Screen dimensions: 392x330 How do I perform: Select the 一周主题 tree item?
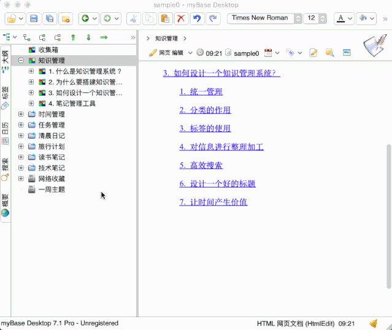[x=52, y=190]
